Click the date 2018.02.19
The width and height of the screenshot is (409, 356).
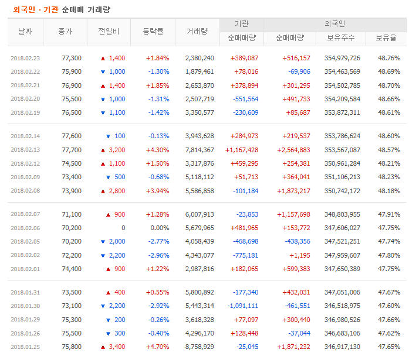(x=25, y=112)
